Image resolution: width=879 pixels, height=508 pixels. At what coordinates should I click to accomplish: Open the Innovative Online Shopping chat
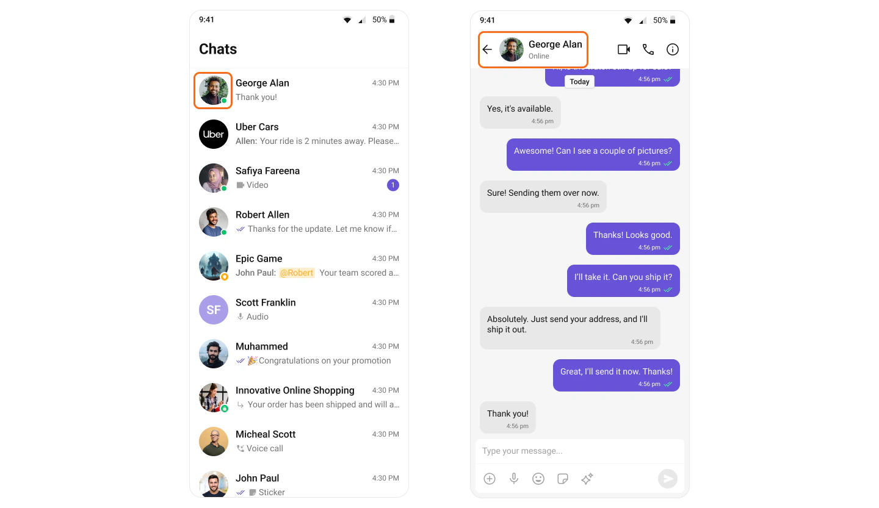pos(299,398)
